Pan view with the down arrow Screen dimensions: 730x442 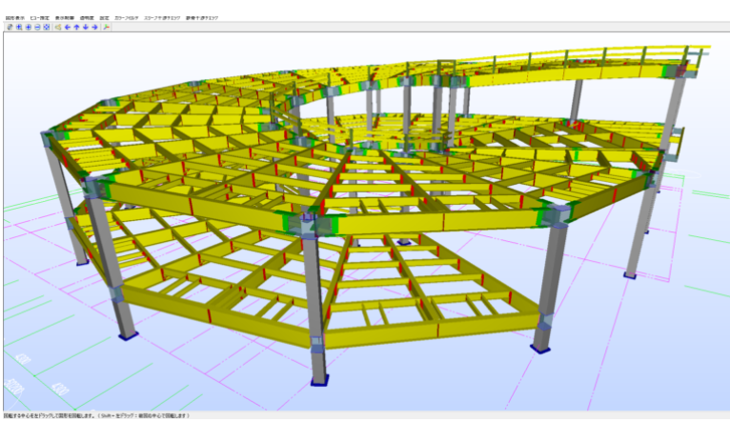point(86,28)
